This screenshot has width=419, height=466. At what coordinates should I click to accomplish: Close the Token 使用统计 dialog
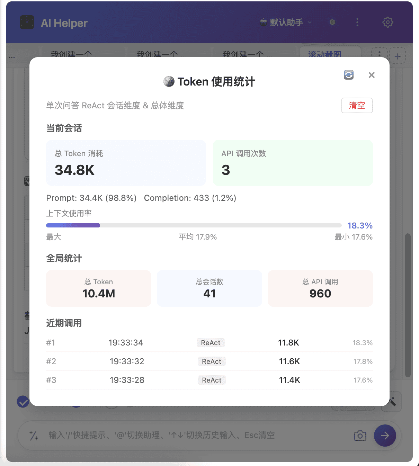tap(372, 75)
